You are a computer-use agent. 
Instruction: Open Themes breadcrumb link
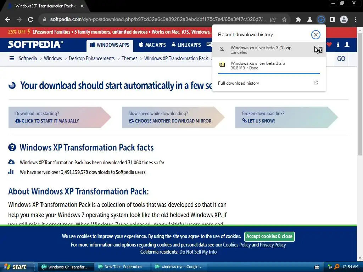click(x=129, y=58)
